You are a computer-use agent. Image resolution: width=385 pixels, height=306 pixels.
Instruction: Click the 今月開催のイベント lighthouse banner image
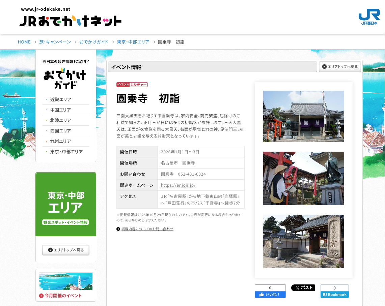[x=66, y=281]
